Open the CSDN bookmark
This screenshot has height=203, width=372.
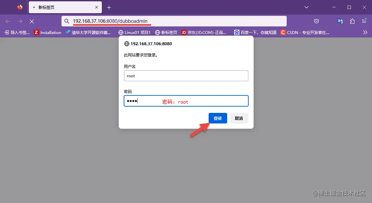coord(305,32)
